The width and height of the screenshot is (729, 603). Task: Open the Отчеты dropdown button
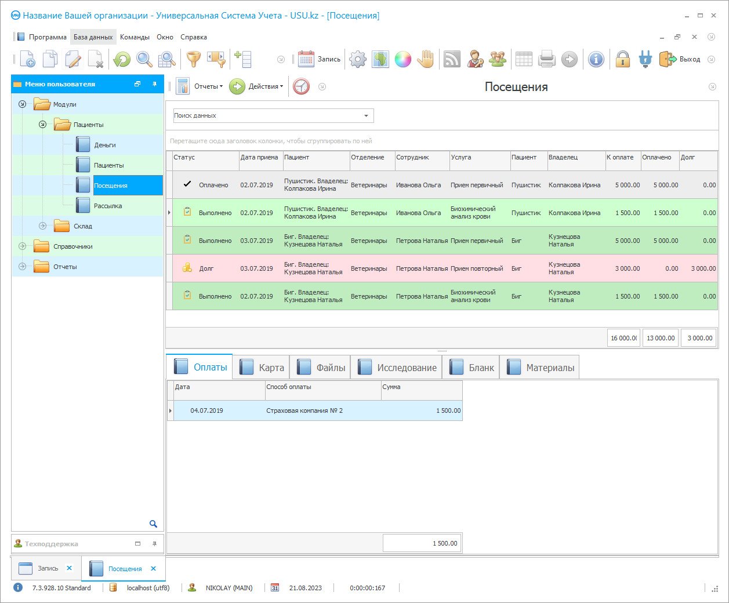200,86
